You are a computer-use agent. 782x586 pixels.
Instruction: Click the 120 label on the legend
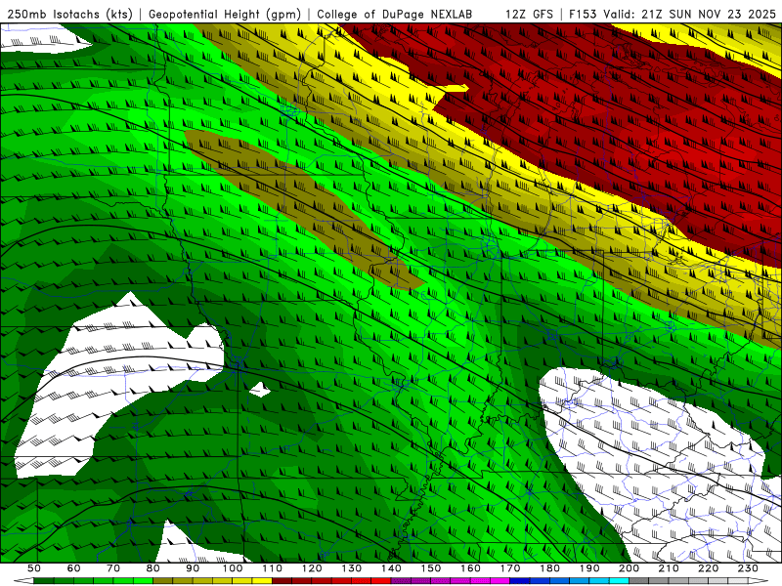312,568
